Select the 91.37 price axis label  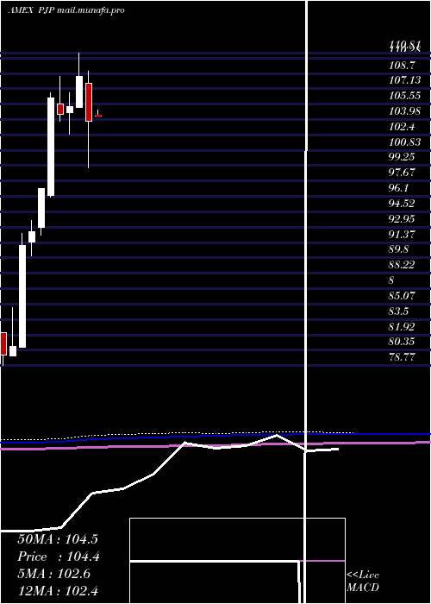pyautogui.click(x=402, y=234)
